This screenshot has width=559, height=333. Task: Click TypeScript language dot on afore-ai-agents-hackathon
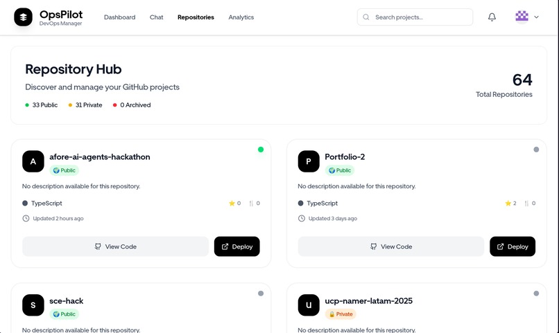[x=25, y=203]
